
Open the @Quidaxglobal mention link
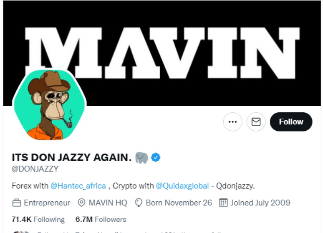click(182, 186)
